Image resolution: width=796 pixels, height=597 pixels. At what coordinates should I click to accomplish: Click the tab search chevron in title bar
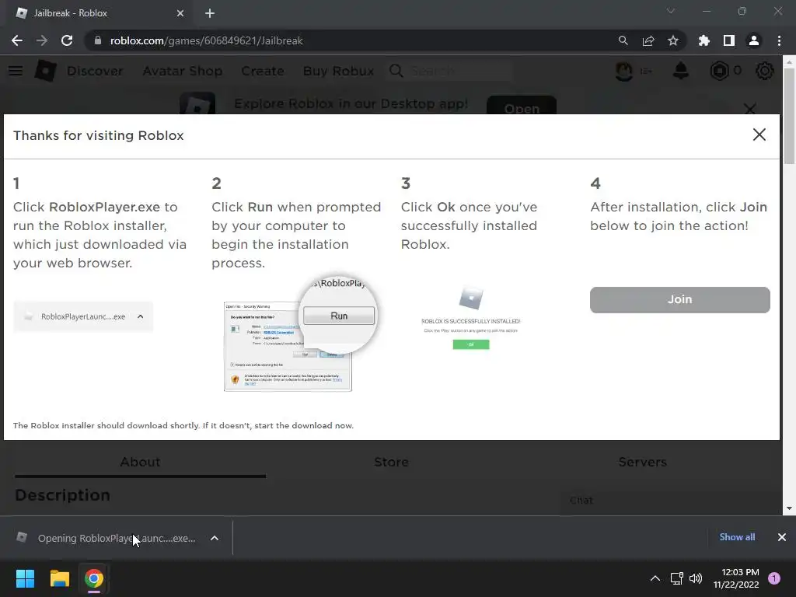[x=671, y=11]
